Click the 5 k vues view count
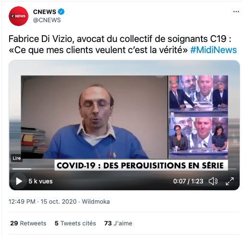The image size is (243, 237). 40,181
